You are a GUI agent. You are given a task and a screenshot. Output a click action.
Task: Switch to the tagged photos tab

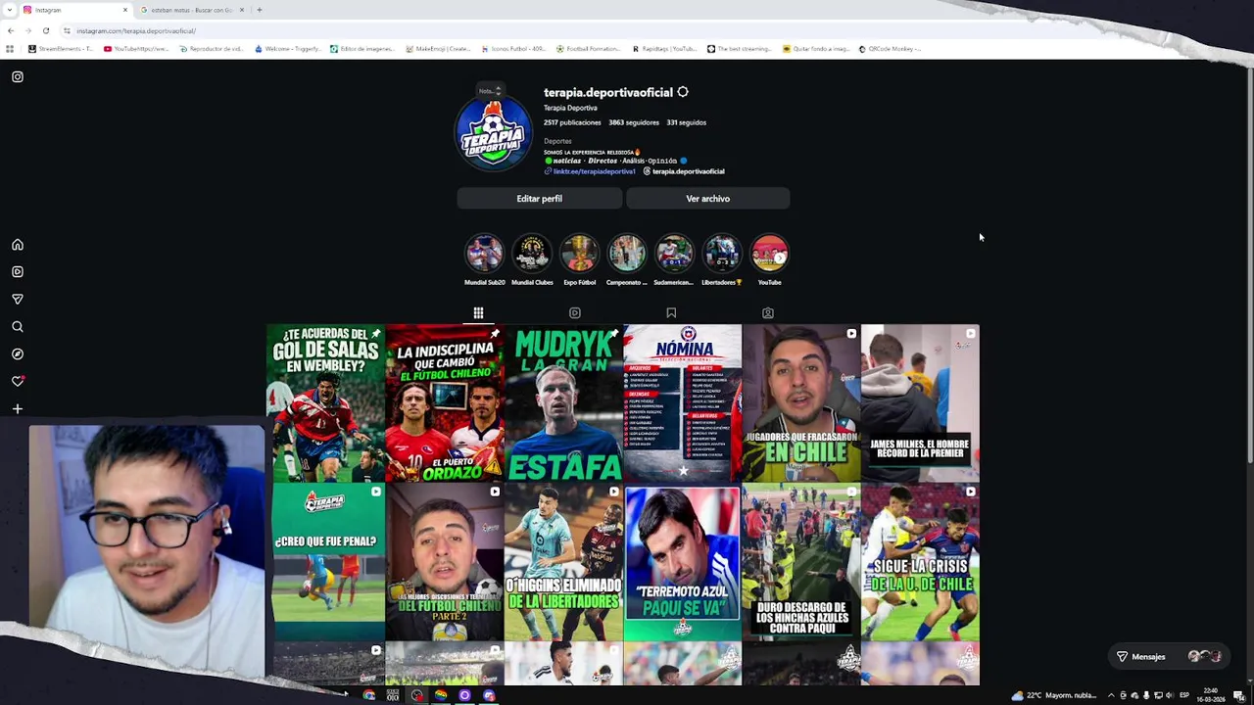tap(768, 313)
